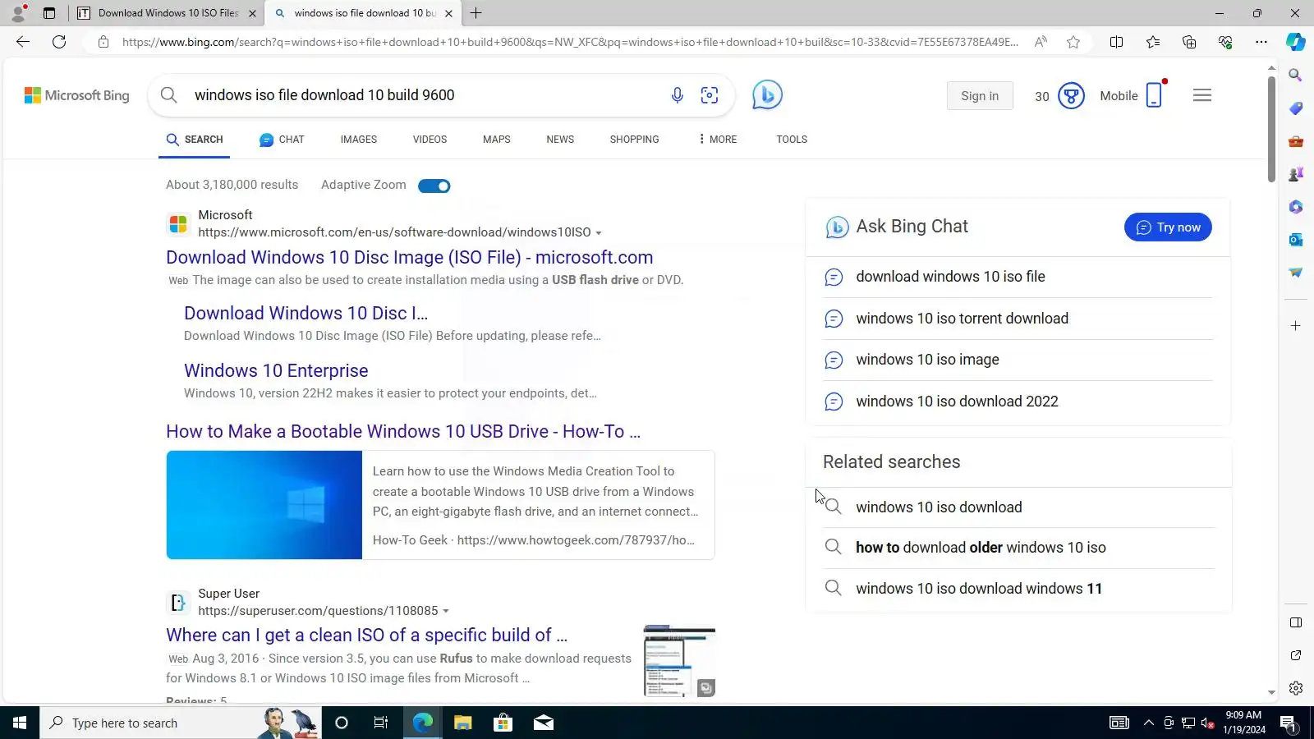1314x739 pixels.
Task: Open the Windows 10 blue thumbnail image
Action: tap(264, 505)
